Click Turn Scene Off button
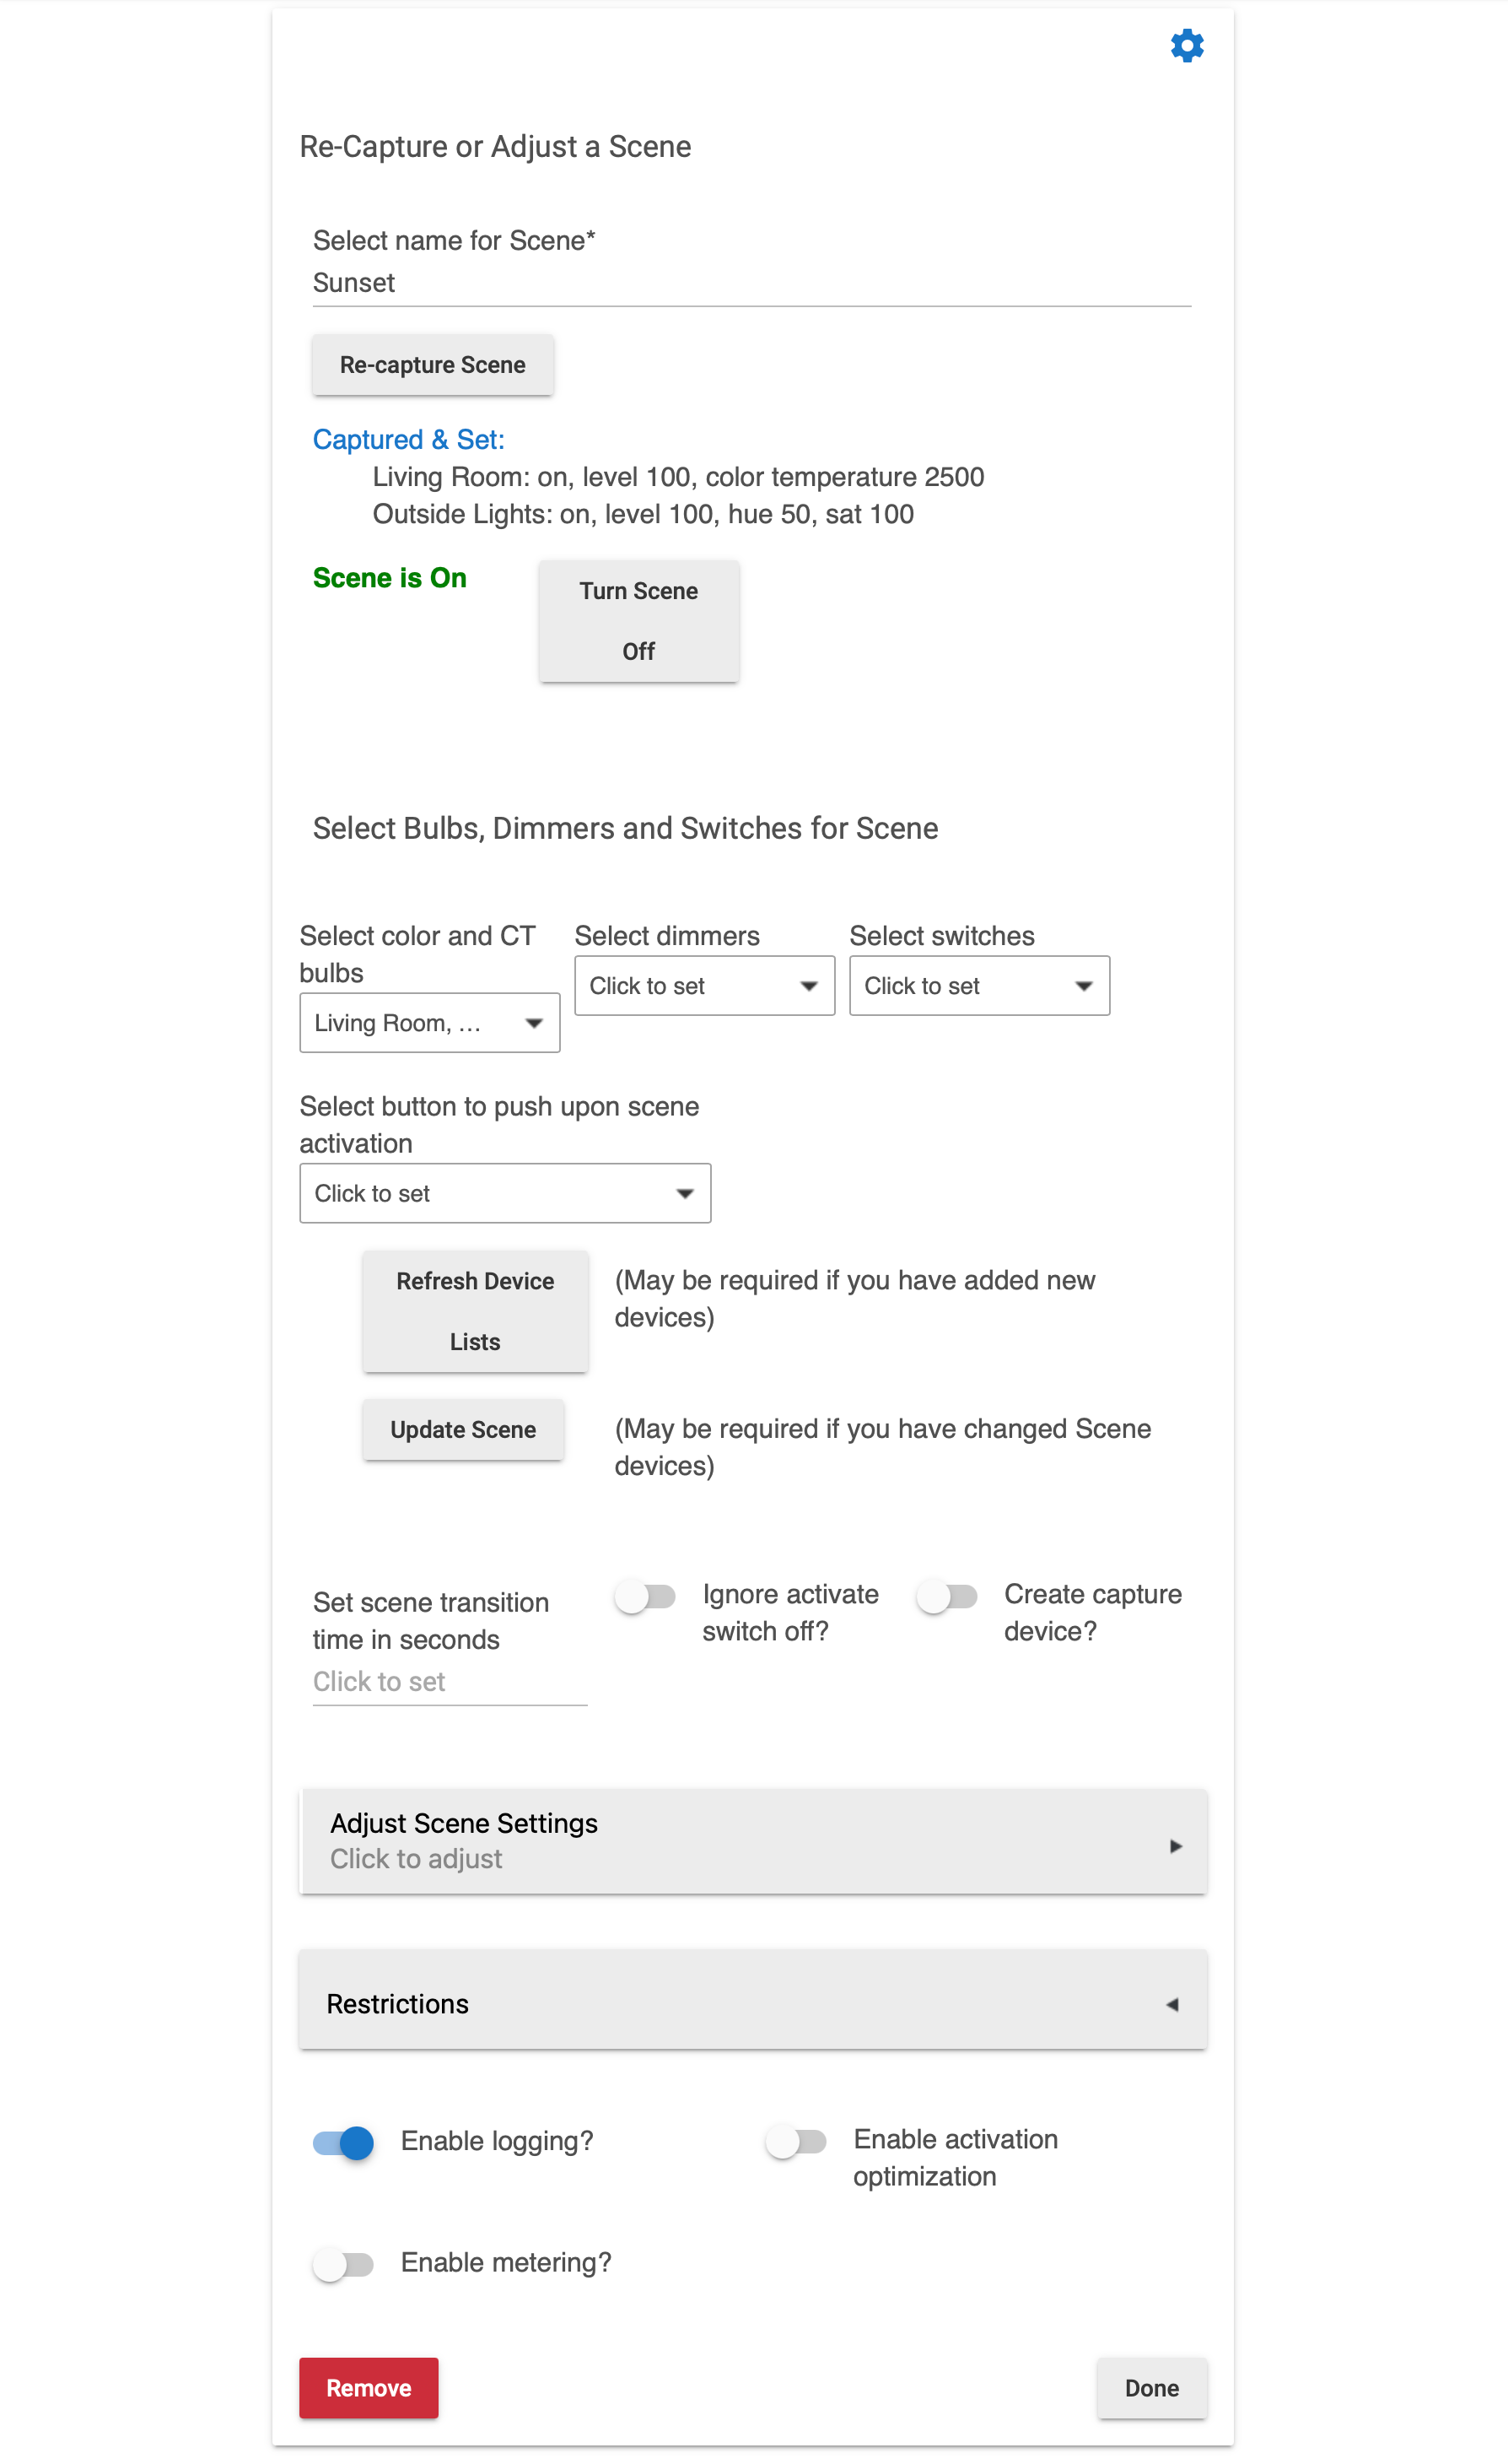 (x=638, y=621)
